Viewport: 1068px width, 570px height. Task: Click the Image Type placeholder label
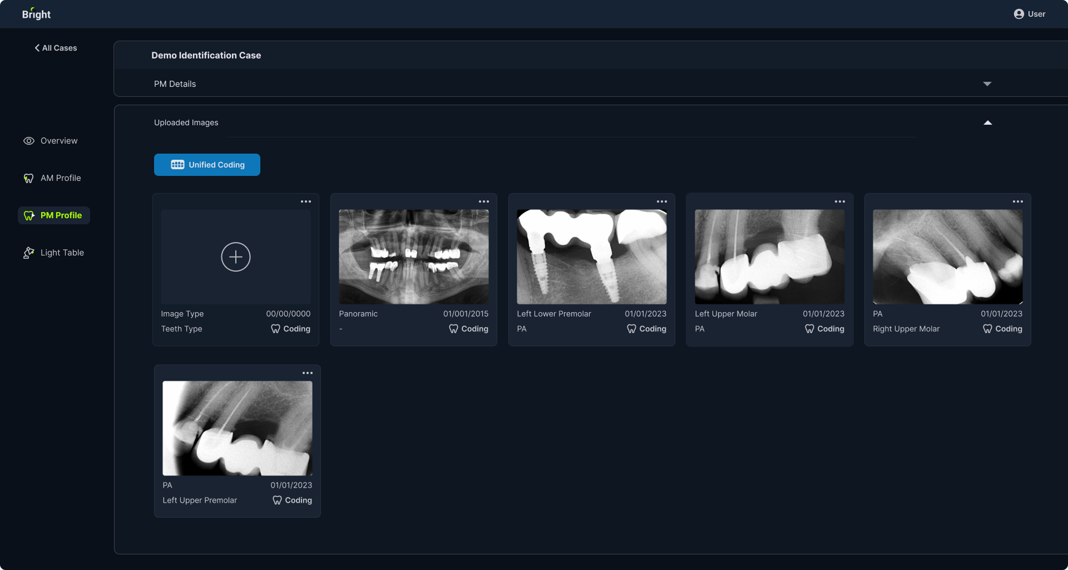coord(182,314)
